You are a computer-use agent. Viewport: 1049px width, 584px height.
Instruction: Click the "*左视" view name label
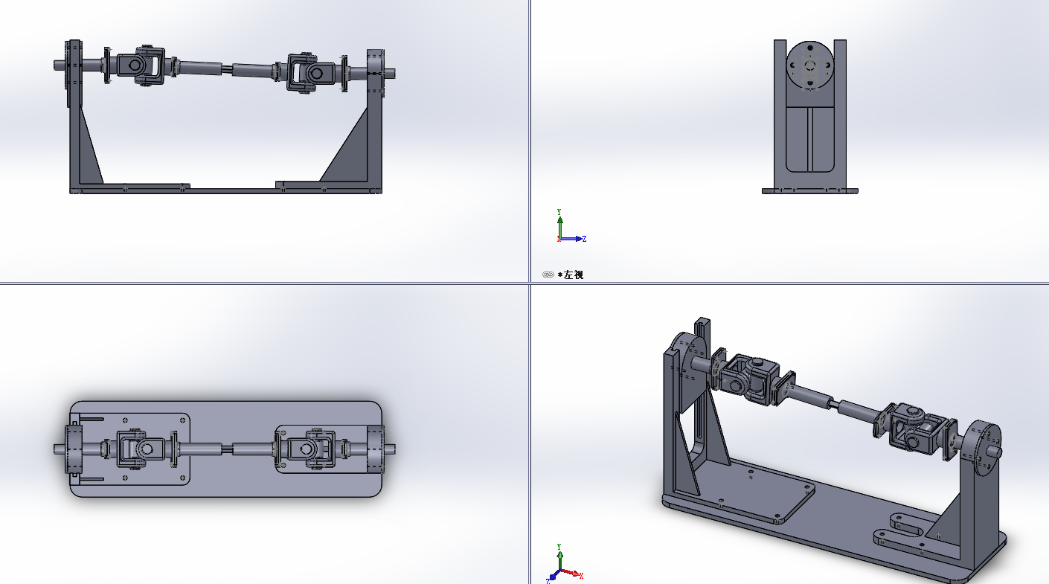pos(571,275)
